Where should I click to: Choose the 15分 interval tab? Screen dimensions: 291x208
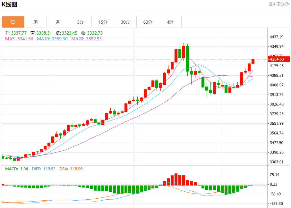[103, 22]
